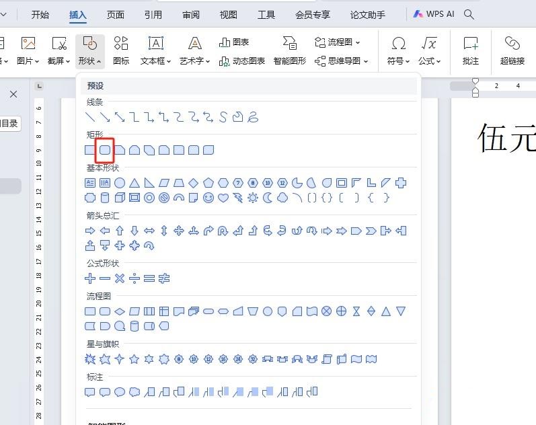Insert the smiley face shape
The height and width of the screenshot is (425, 536).
(x=208, y=198)
